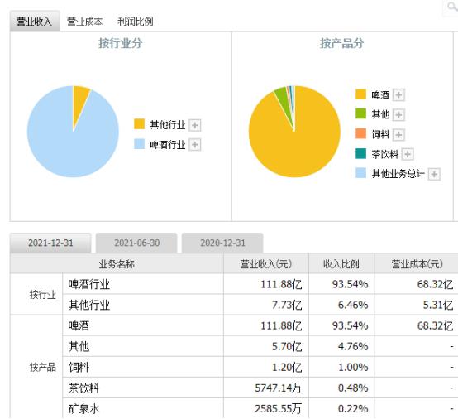Select the 营业收入 tab
458x419 pixels.
(35, 21)
